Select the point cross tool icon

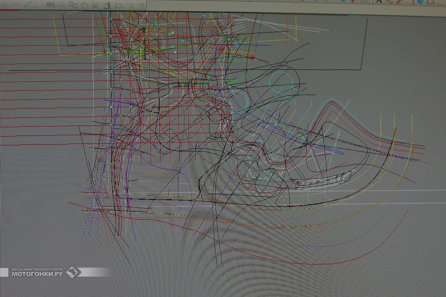(4, 4)
